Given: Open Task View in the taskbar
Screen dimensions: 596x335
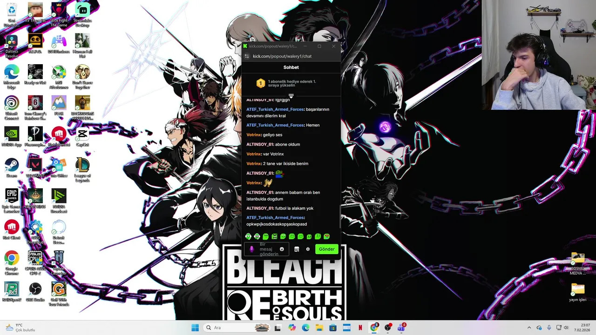Looking at the screenshot, I should (x=278, y=328).
